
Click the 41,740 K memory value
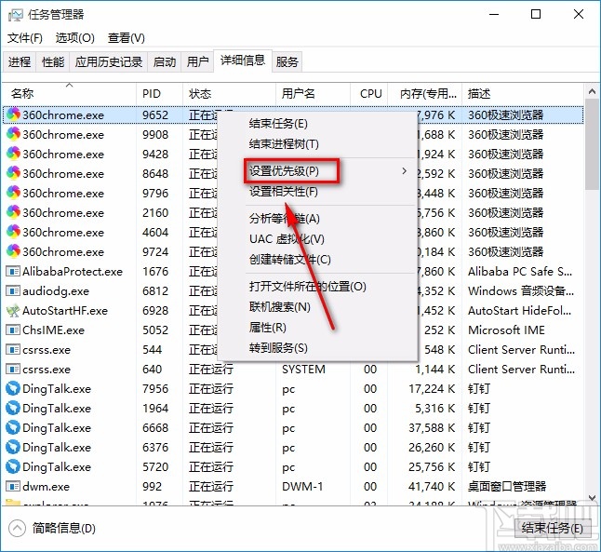(x=432, y=487)
